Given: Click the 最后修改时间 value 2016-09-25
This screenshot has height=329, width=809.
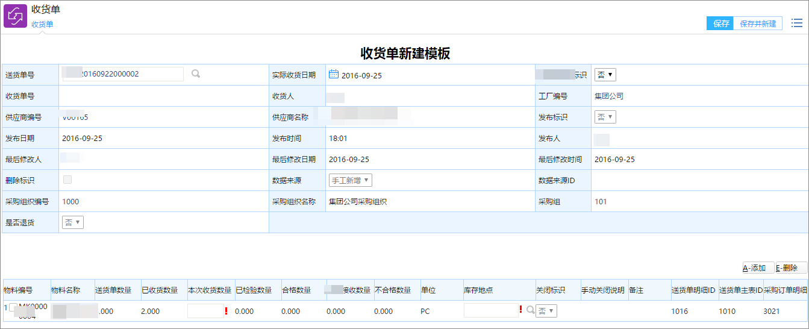Looking at the screenshot, I should pos(614,160).
